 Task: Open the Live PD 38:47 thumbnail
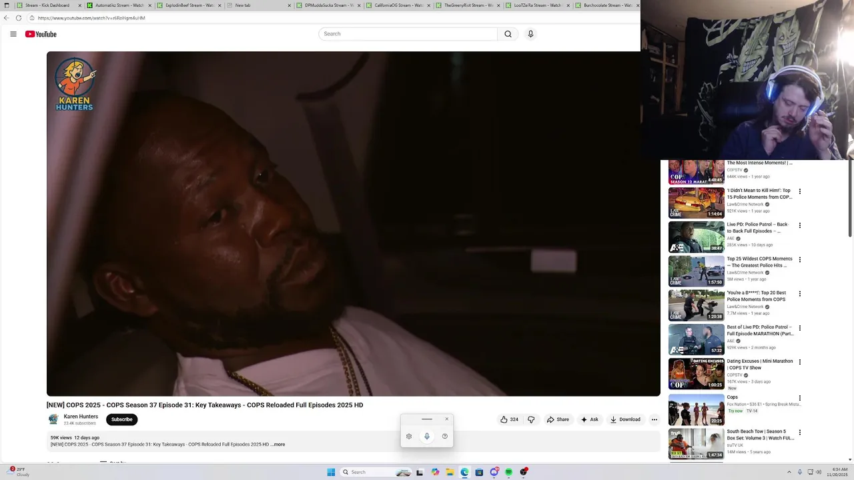pyautogui.click(x=697, y=237)
